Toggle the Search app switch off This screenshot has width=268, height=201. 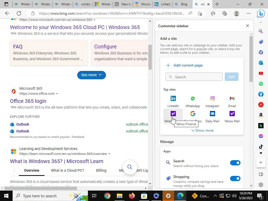235,163
